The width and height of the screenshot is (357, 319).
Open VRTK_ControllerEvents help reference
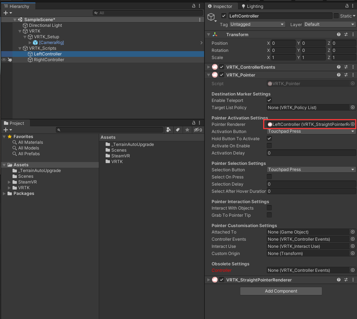pos(338,67)
